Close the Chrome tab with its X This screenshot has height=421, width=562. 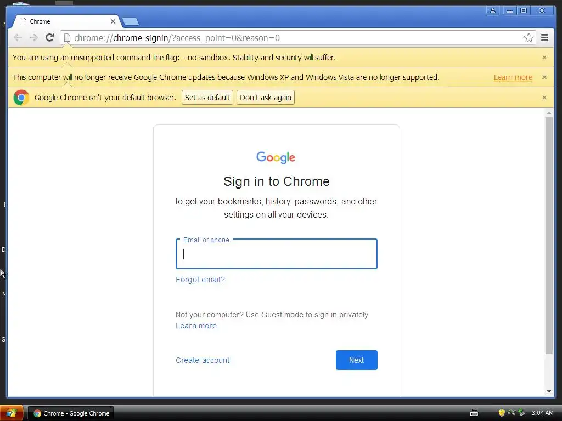click(x=113, y=21)
